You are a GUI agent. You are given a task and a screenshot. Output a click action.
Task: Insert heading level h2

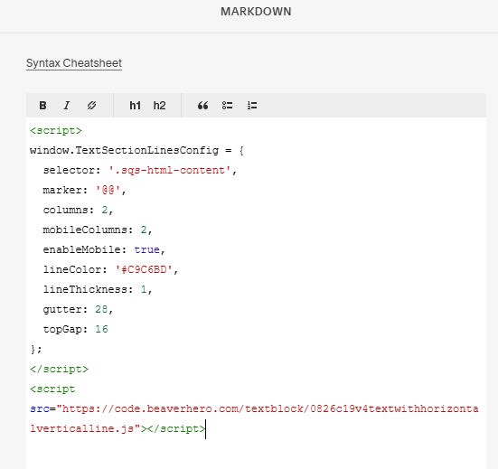[x=159, y=106]
